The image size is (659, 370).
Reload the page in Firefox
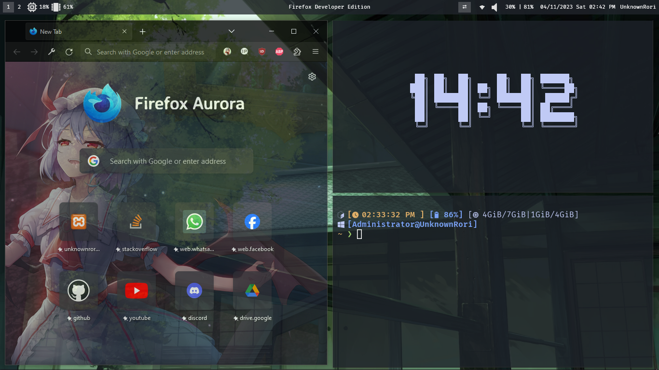coord(69,52)
